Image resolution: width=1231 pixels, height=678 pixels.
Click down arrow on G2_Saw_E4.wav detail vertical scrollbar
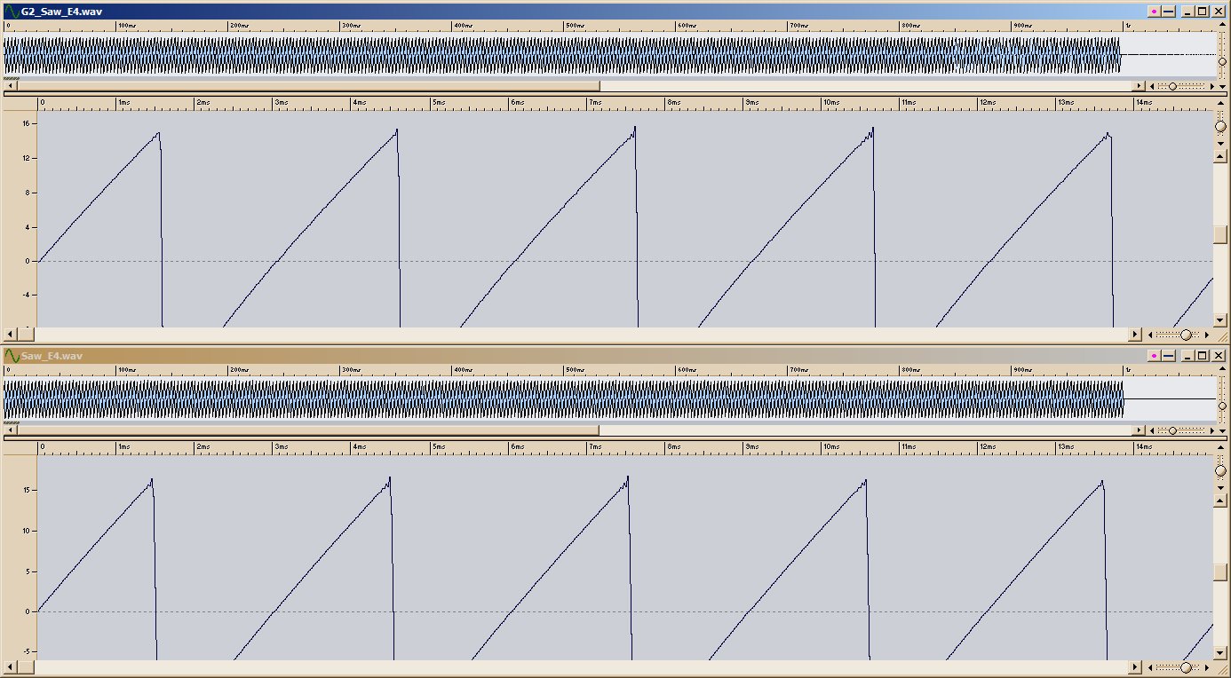tap(1220, 320)
